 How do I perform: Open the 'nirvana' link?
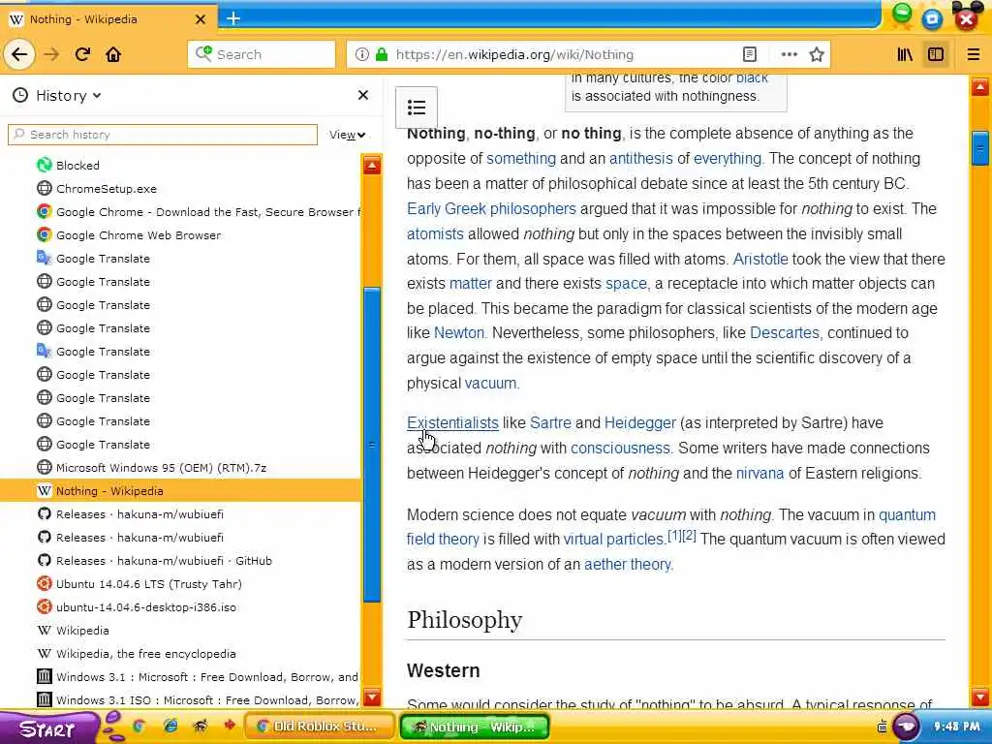click(x=759, y=473)
